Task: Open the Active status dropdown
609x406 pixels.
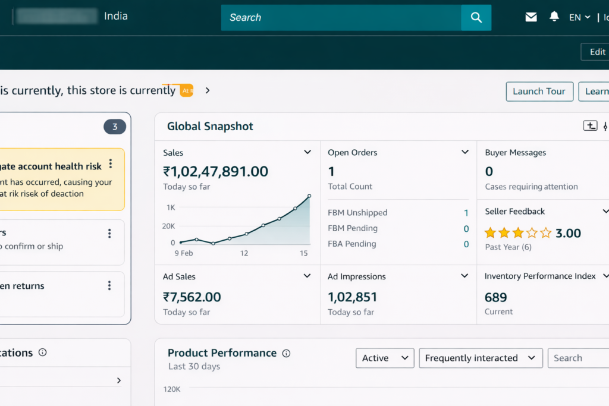Action: 385,358
